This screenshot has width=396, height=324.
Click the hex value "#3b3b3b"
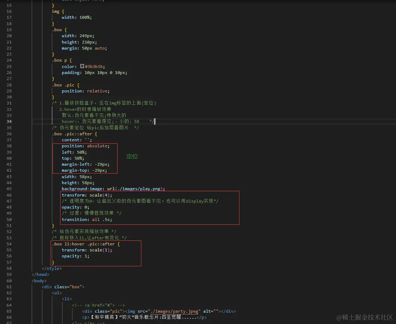[x=94, y=67]
